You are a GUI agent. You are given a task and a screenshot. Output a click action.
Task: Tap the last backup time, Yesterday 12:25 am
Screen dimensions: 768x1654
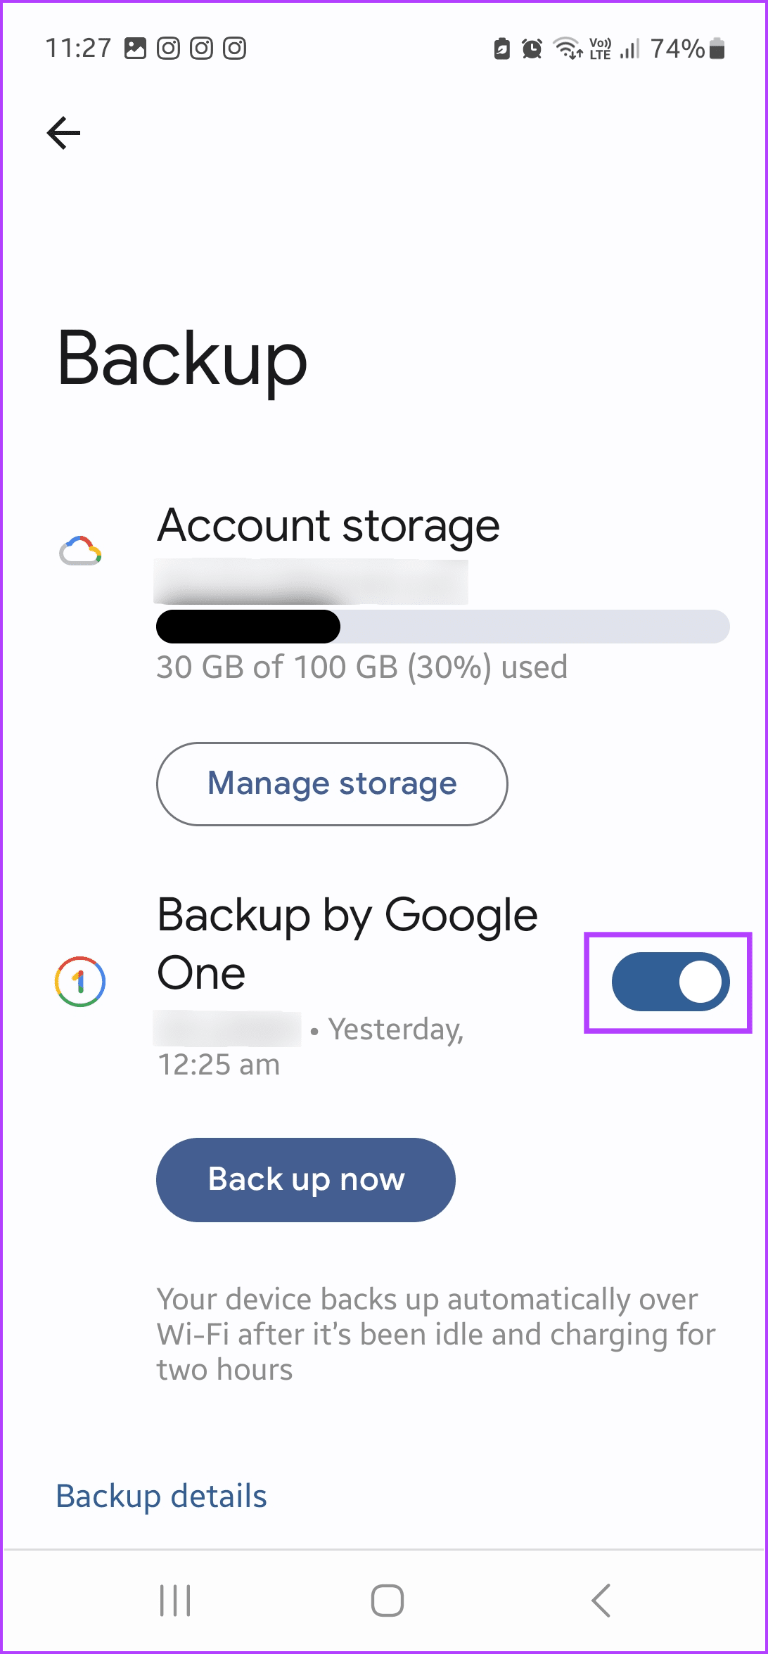click(x=310, y=1046)
